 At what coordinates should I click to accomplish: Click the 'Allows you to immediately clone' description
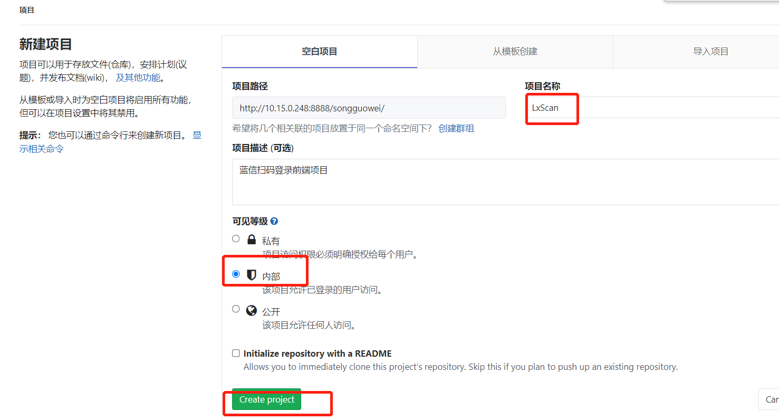[460, 367]
